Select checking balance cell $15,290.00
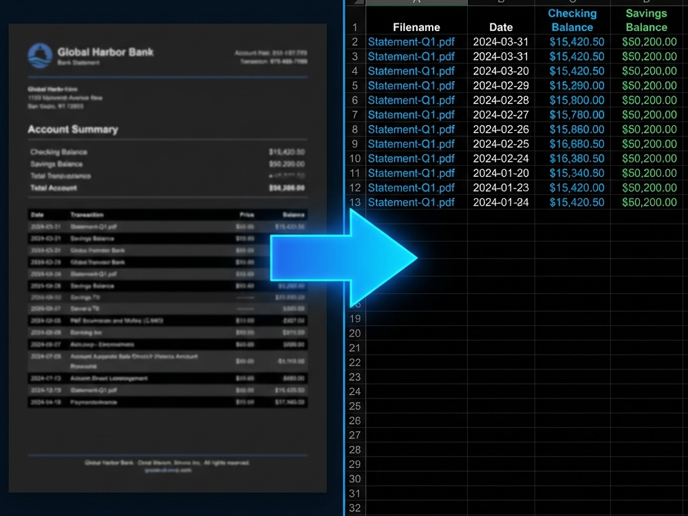This screenshot has width=688, height=516. pos(572,85)
